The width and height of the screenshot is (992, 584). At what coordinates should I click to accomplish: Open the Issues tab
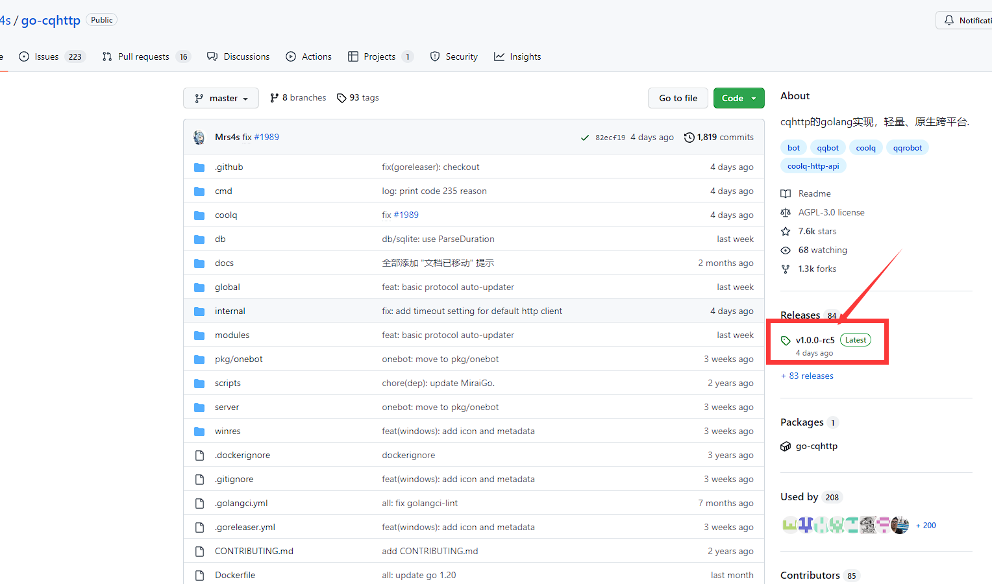(52, 56)
